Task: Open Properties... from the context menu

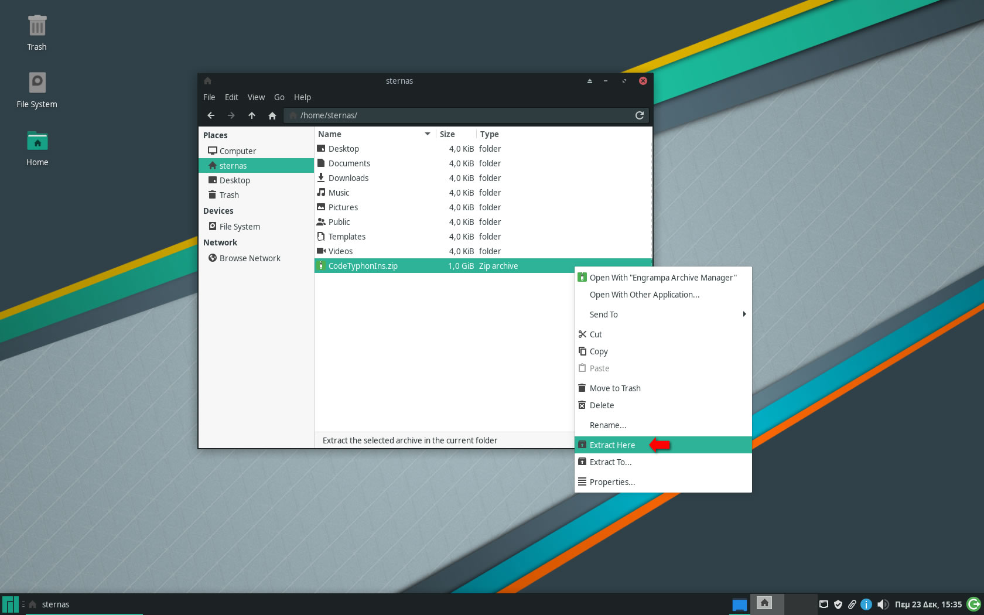Action: point(612,482)
